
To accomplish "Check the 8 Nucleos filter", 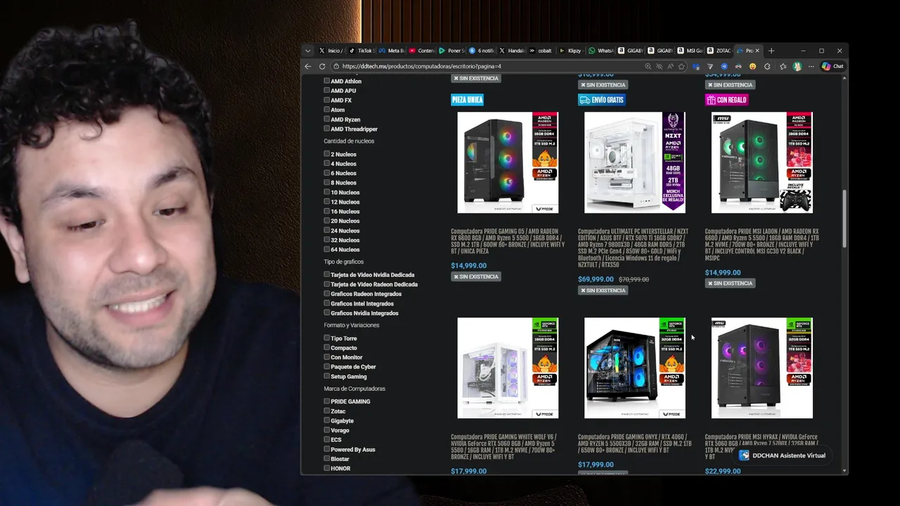I will (327, 182).
